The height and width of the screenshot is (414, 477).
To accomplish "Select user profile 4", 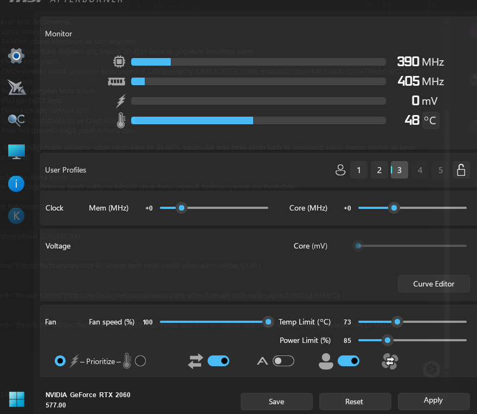I will point(420,170).
